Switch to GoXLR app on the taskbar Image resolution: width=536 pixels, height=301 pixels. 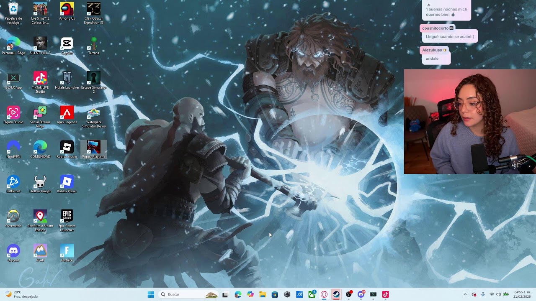point(373,294)
